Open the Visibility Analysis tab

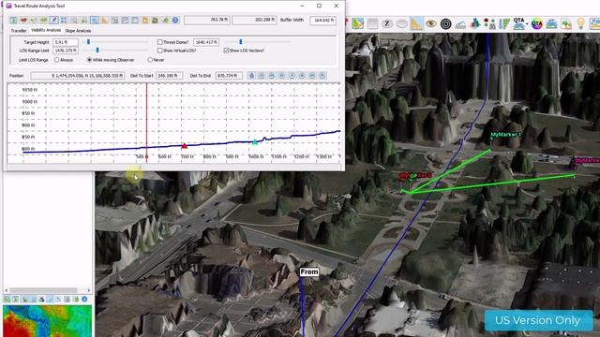[x=46, y=30]
